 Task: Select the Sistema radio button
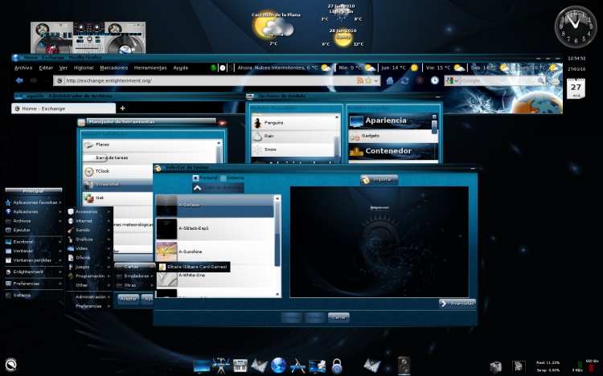click(223, 178)
